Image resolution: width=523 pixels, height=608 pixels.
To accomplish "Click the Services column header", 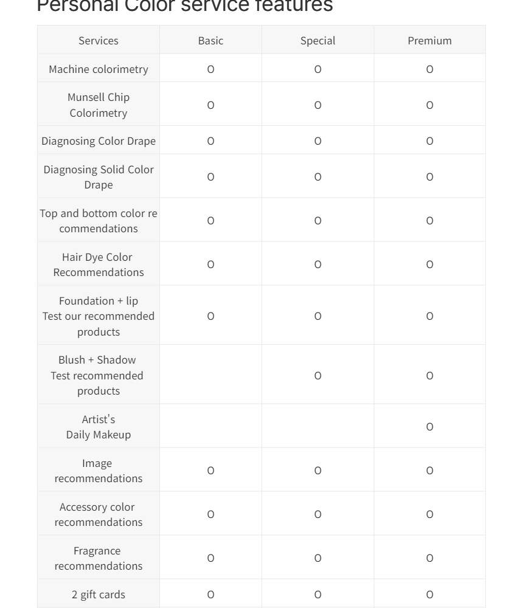I will click(x=99, y=41).
